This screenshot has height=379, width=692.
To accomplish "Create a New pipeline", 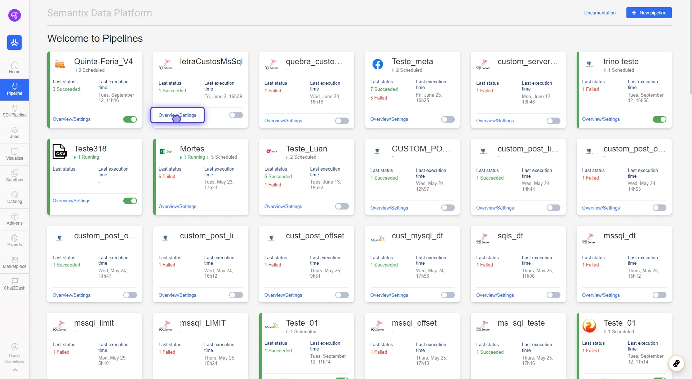I will (x=649, y=13).
